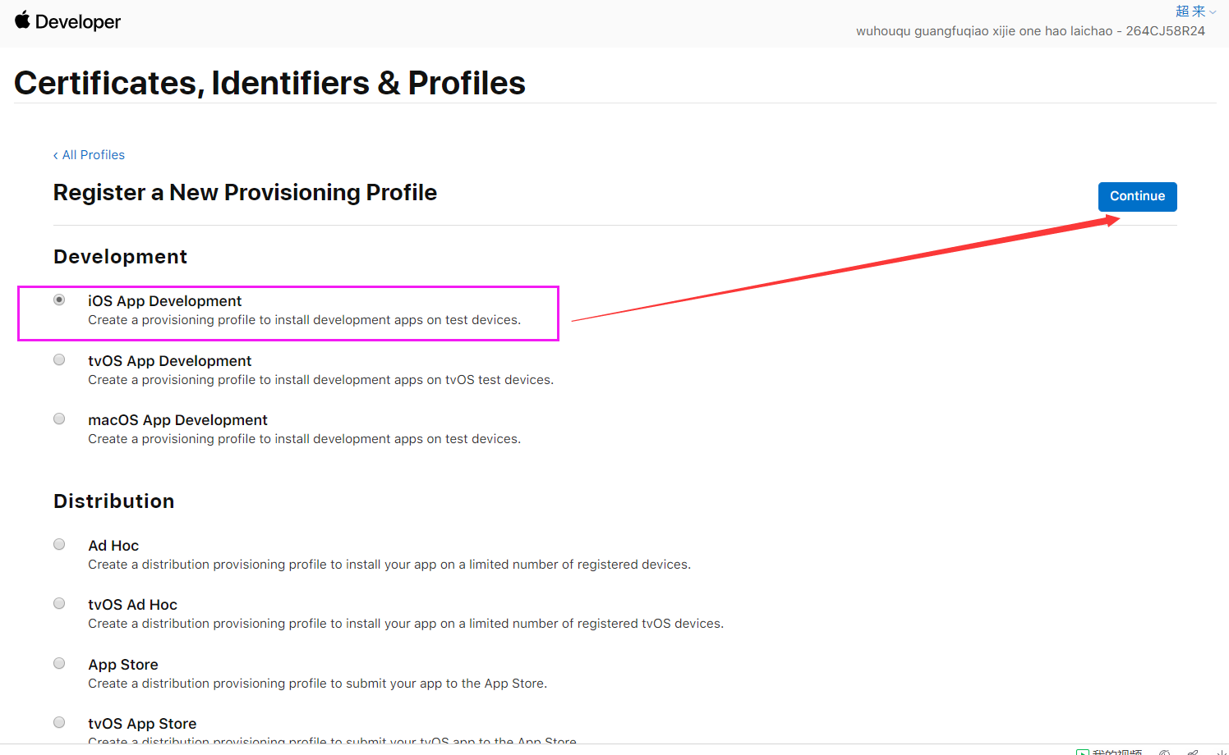Click the Development section heading

point(120,257)
